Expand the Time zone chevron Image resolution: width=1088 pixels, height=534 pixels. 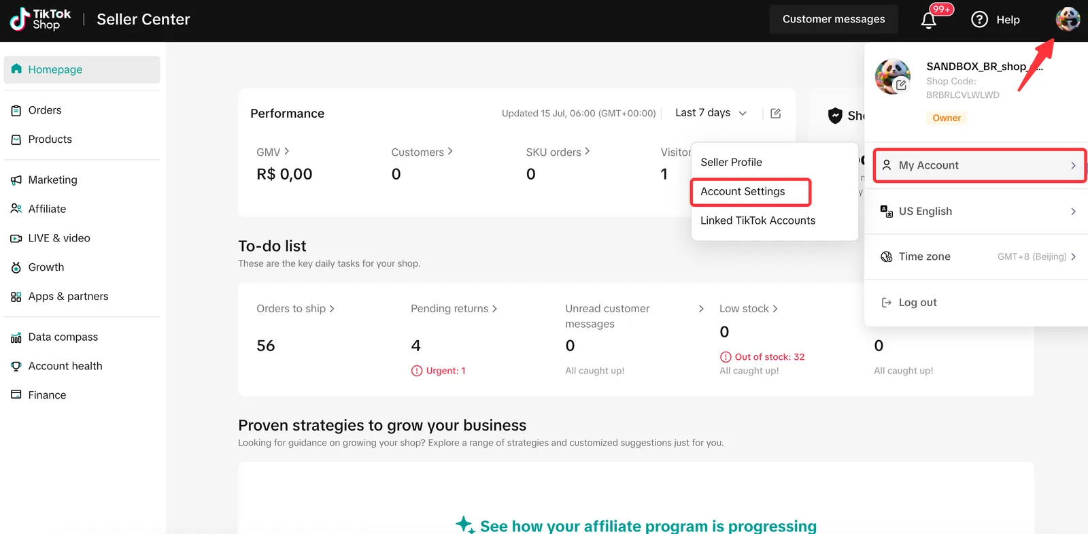click(1073, 256)
